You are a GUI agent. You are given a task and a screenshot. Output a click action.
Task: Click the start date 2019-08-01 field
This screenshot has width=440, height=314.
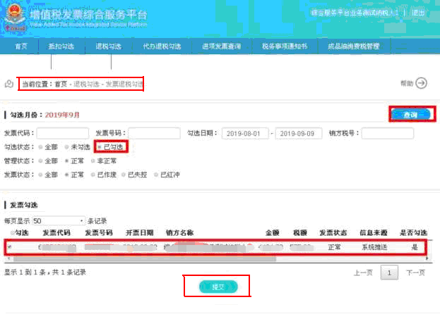pos(245,133)
